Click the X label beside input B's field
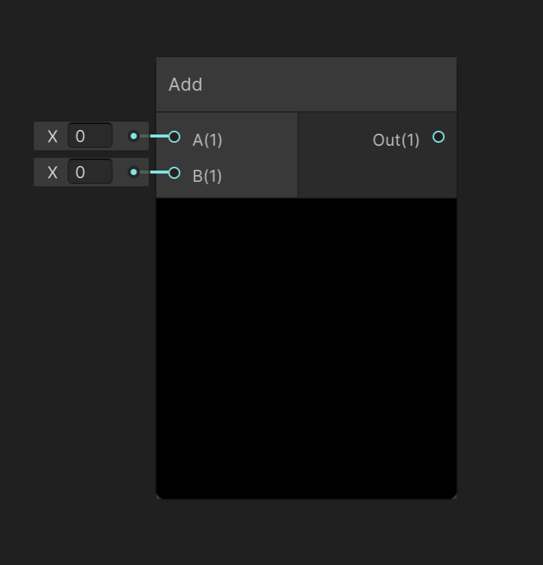This screenshot has height=565, width=543. pos(53,172)
